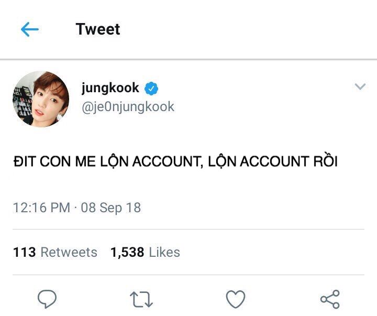Click the blue verified badge
This screenshot has width=377, height=316.
point(152,89)
